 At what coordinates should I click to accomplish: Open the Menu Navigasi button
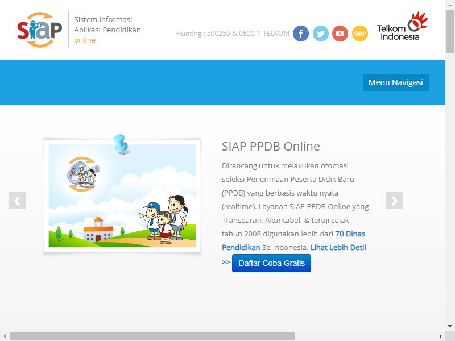point(395,82)
